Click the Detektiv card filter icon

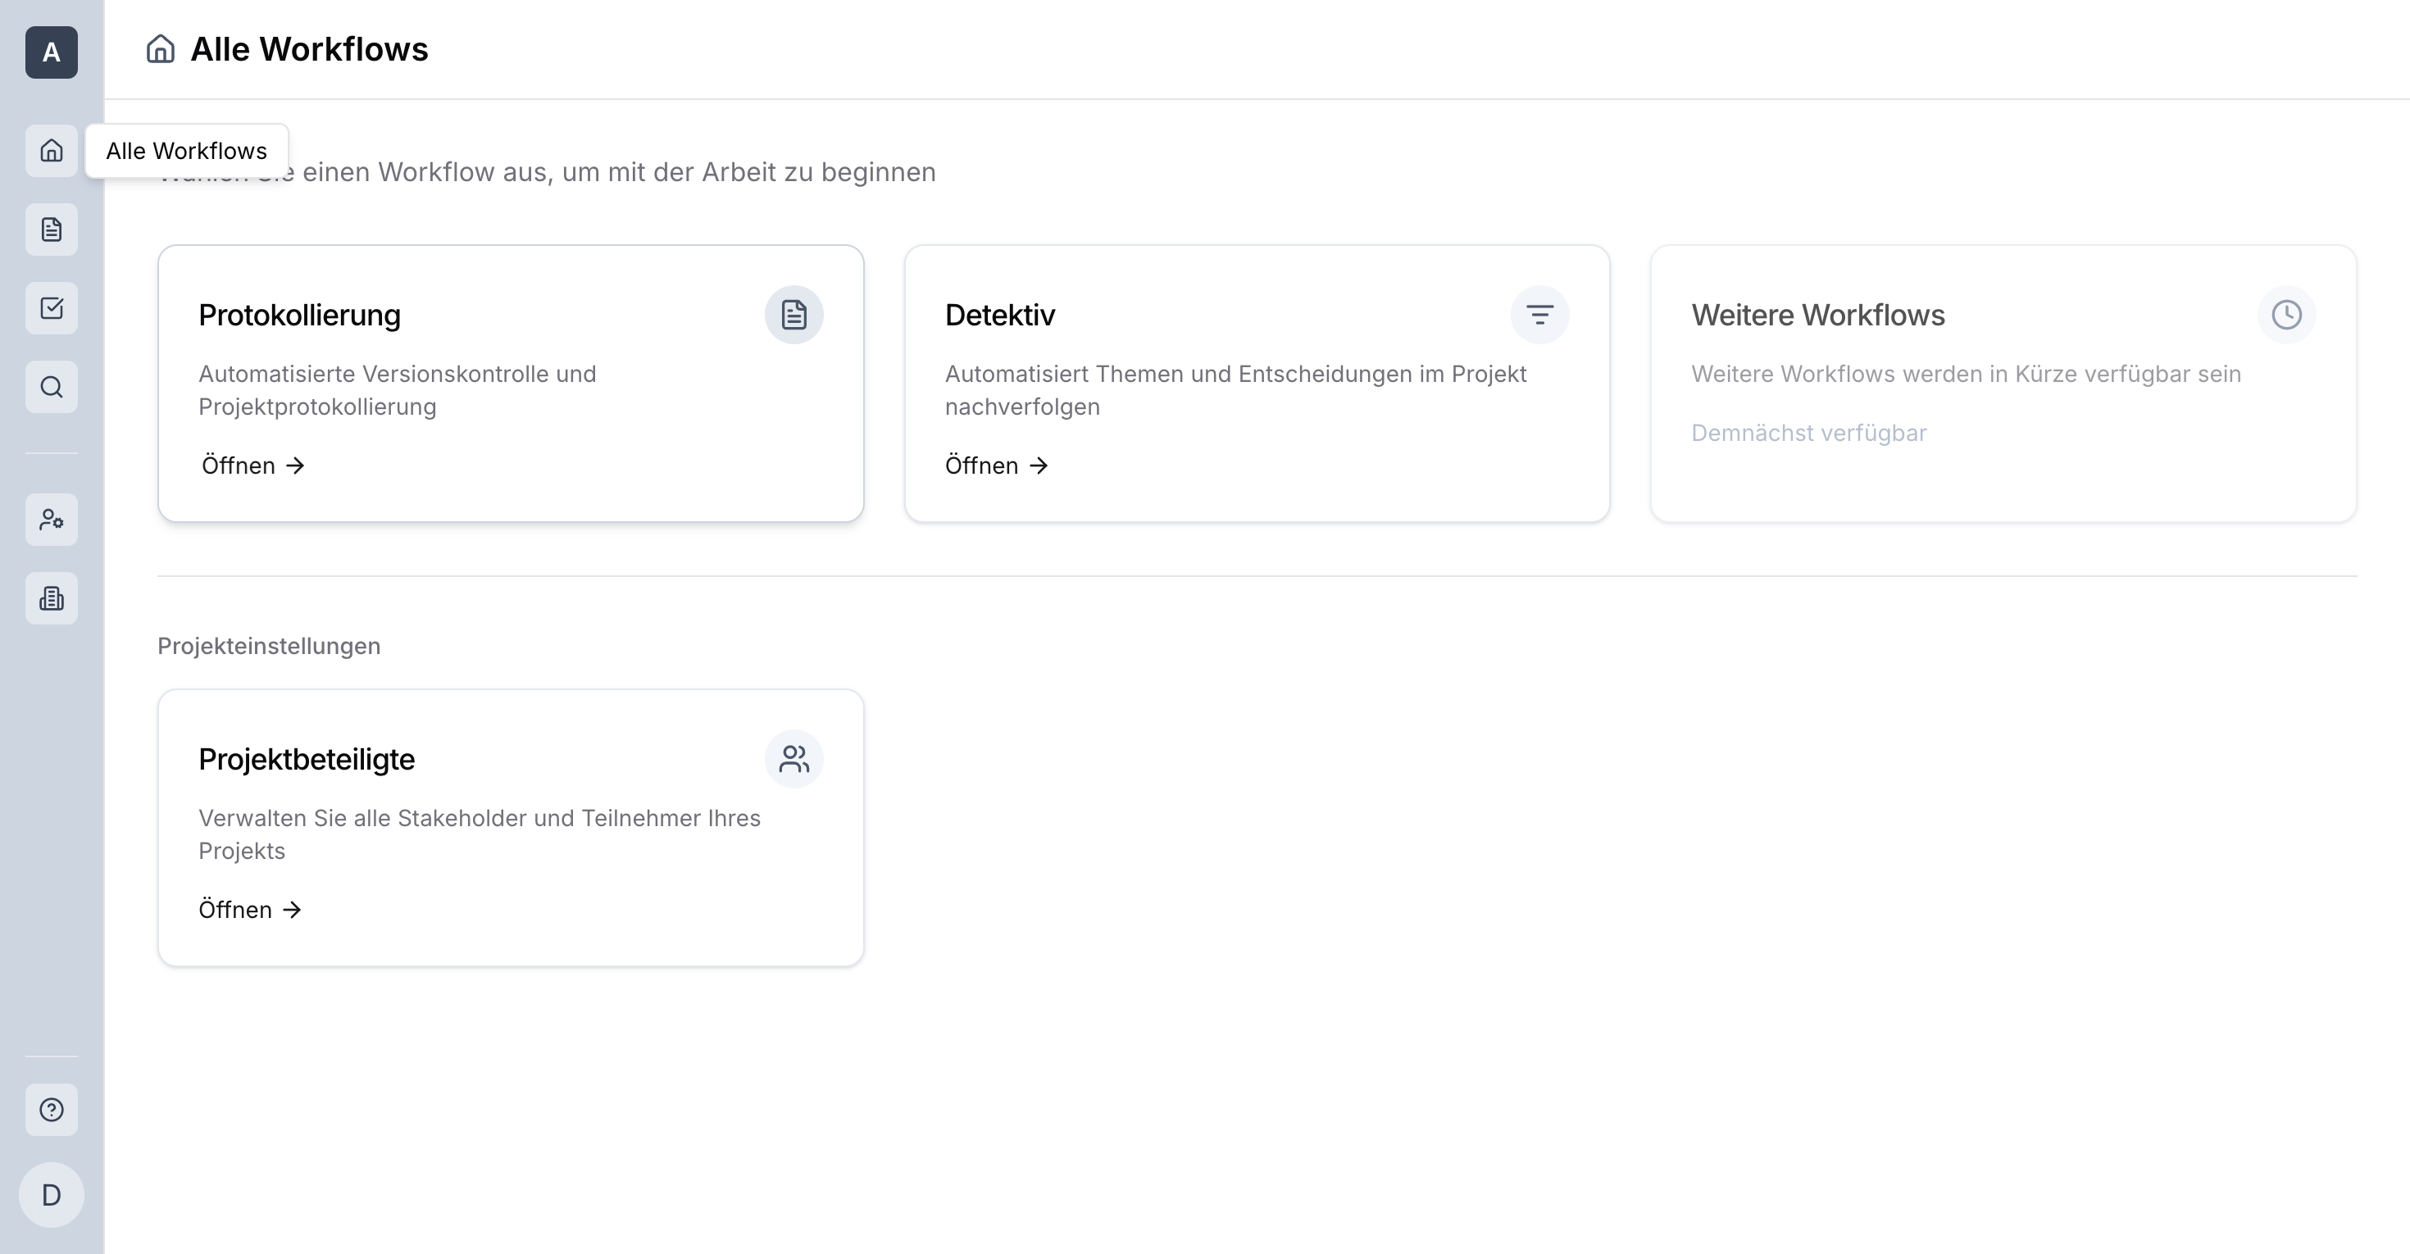[x=1539, y=314]
